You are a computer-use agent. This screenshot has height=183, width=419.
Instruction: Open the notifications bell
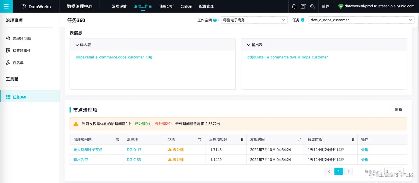294,6
